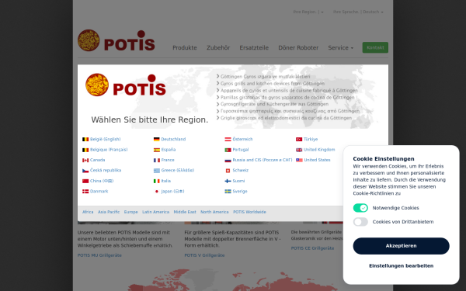This screenshot has height=291, width=466.
Task: Select the Schweiz flag icon
Action: 228,171
